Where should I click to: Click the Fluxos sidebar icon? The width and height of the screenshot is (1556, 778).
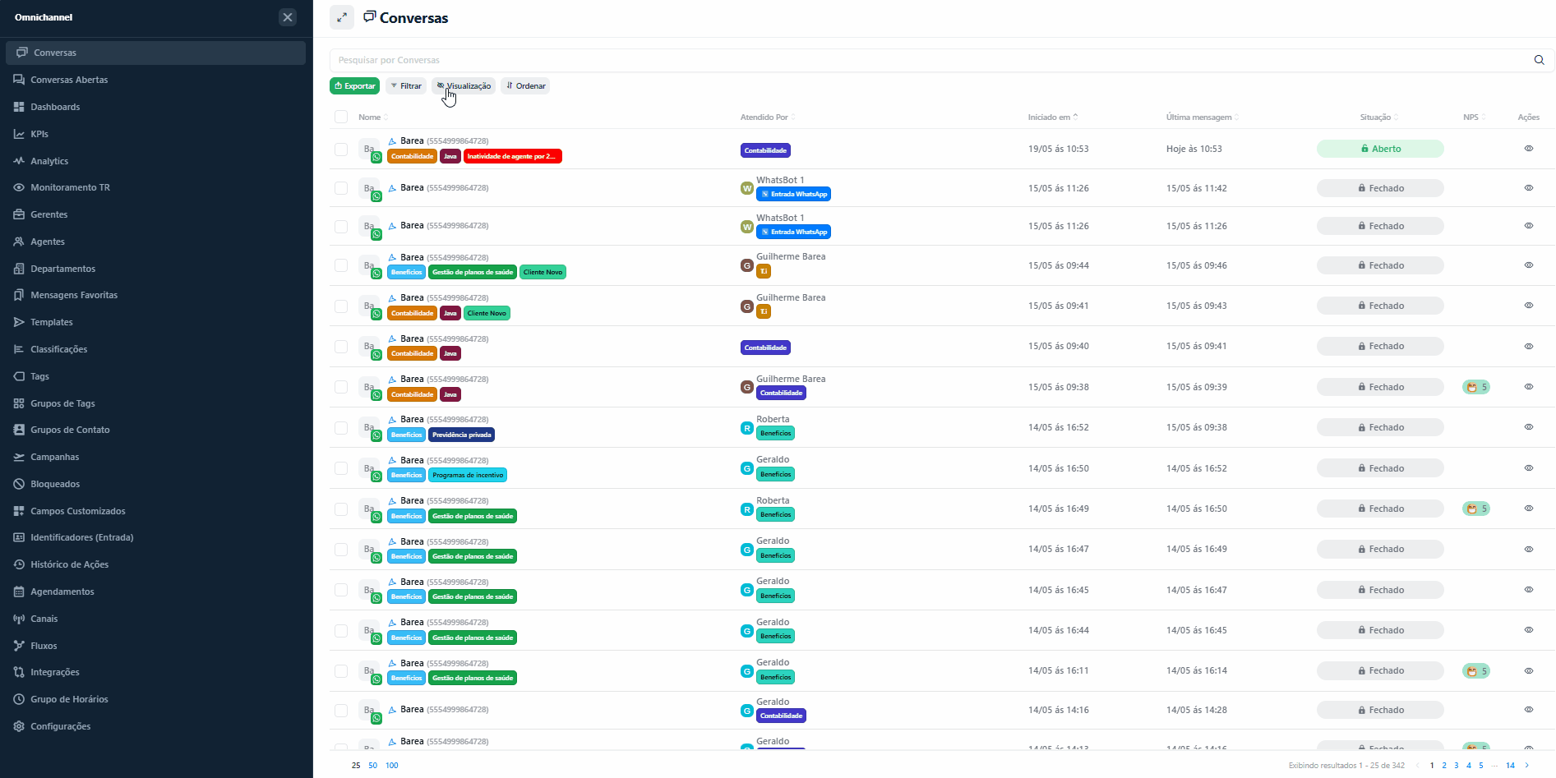coord(19,646)
